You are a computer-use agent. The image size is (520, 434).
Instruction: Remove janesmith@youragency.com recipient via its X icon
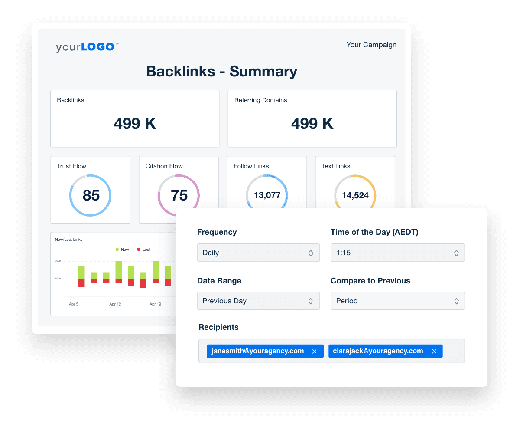[x=315, y=351]
